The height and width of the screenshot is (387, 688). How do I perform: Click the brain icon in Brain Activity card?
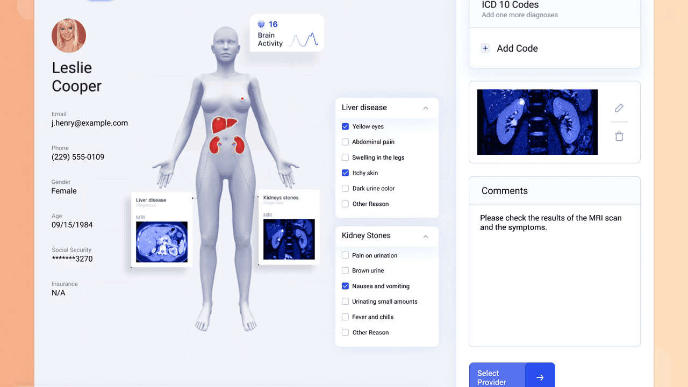tap(261, 24)
